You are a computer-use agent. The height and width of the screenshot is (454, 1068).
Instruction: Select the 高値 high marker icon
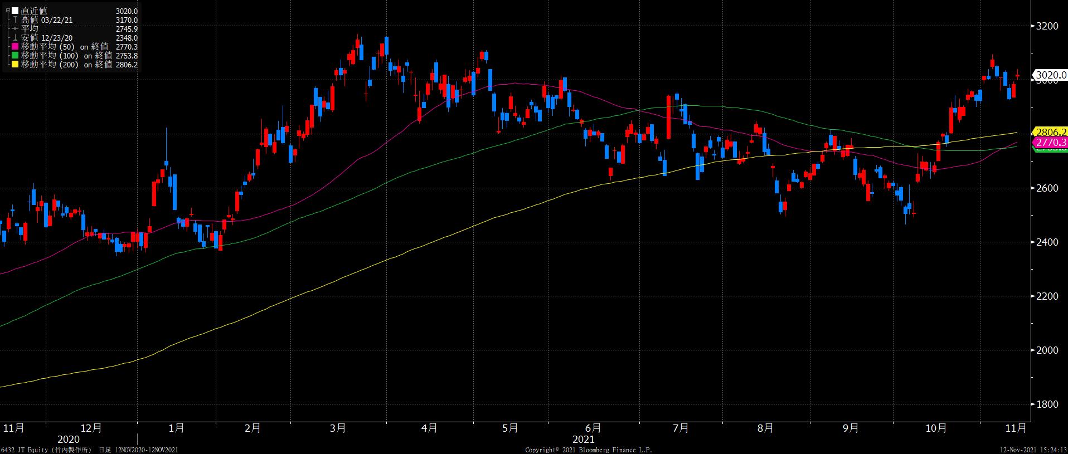(15, 20)
